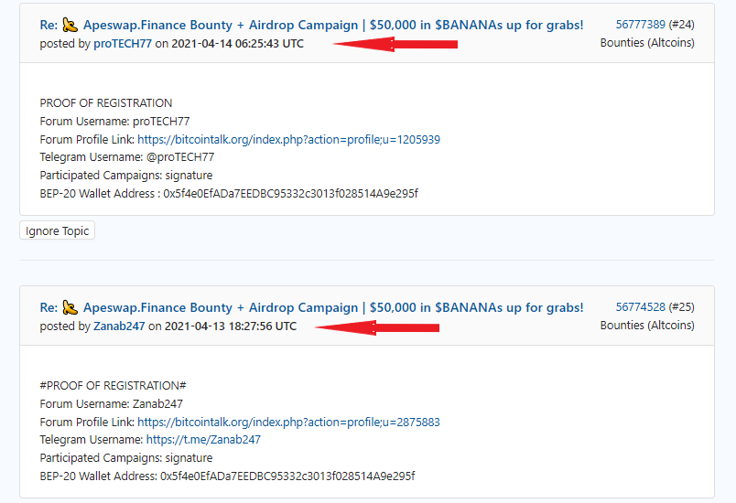Click Bounties (Altcoins) label in first post
The width and height of the screenshot is (736, 503).
647,43
